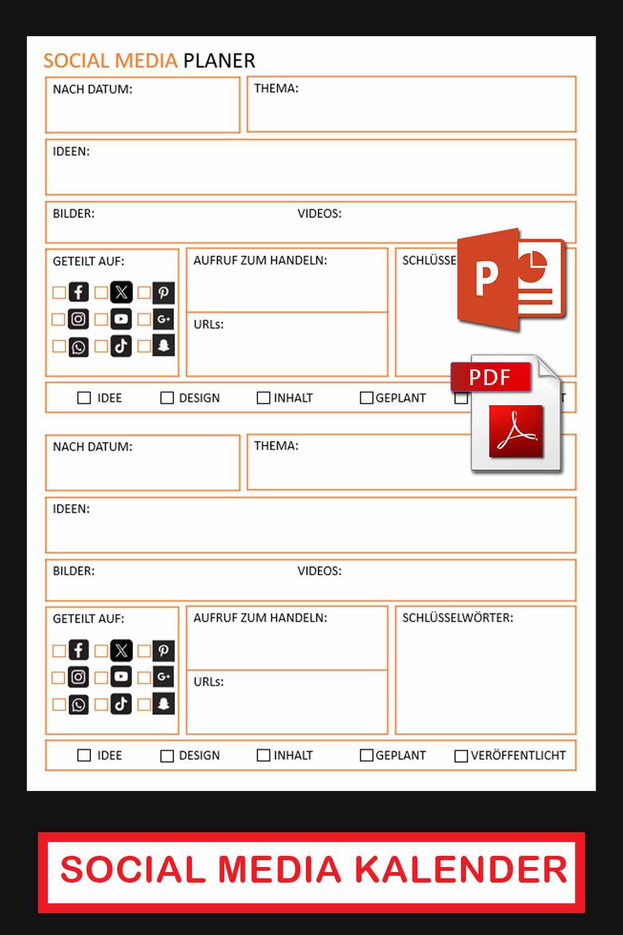Click the bottom AUFRUF ZUM HANDELN field
The image size is (623, 935).
[x=287, y=638]
